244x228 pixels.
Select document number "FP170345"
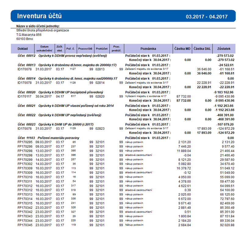[25, 225]
